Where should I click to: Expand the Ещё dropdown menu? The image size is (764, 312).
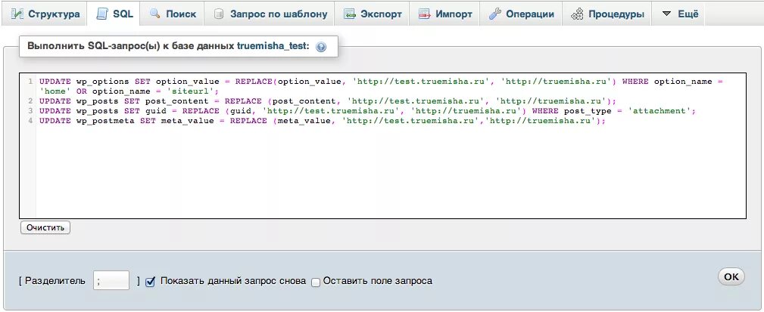point(680,14)
